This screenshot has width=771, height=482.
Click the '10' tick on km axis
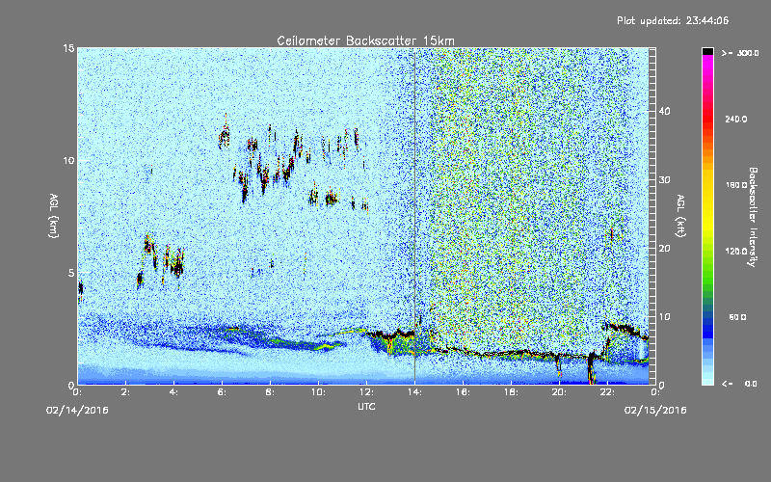point(68,161)
